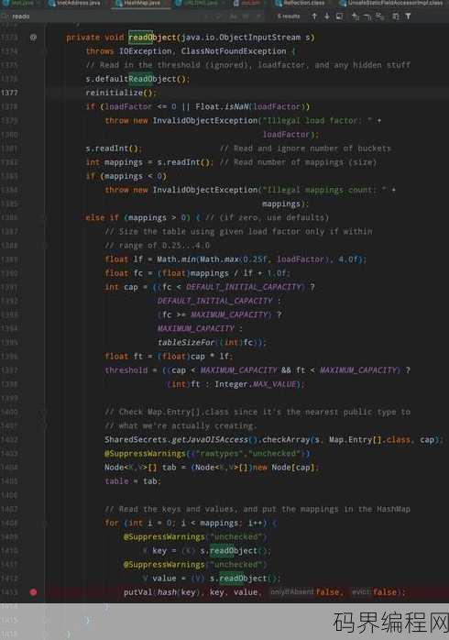Add selection for next occurrence icon
This screenshot has width=449, height=640.
click(x=356, y=17)
